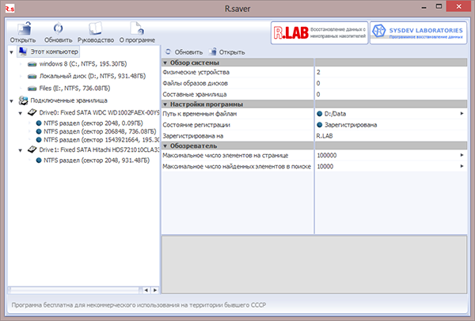Image resolution: width=475 pixels, height=321 pixels.
Task: Collapse the Обозреватель section
Action: (165, 146)
